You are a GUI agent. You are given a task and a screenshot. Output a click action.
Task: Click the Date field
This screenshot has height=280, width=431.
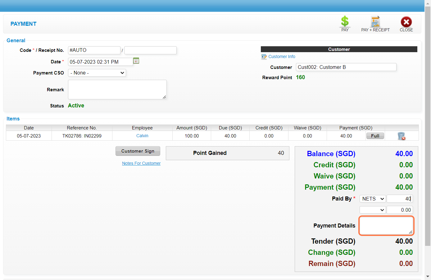pos(100,62)
